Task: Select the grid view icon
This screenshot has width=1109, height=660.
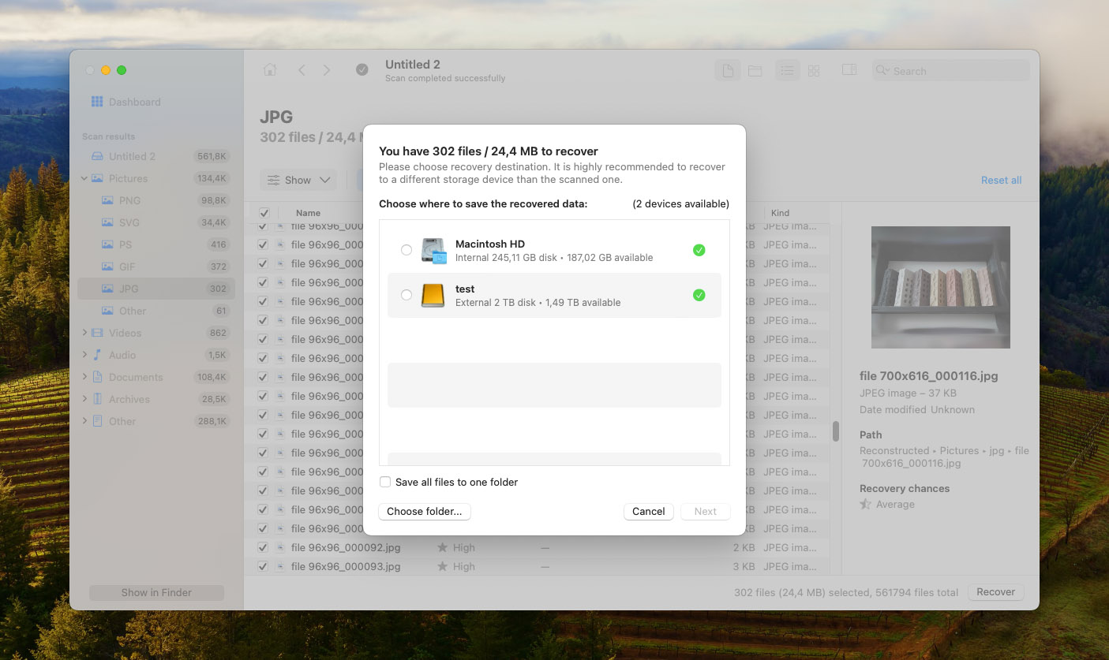Action: [x=814, y=71]
